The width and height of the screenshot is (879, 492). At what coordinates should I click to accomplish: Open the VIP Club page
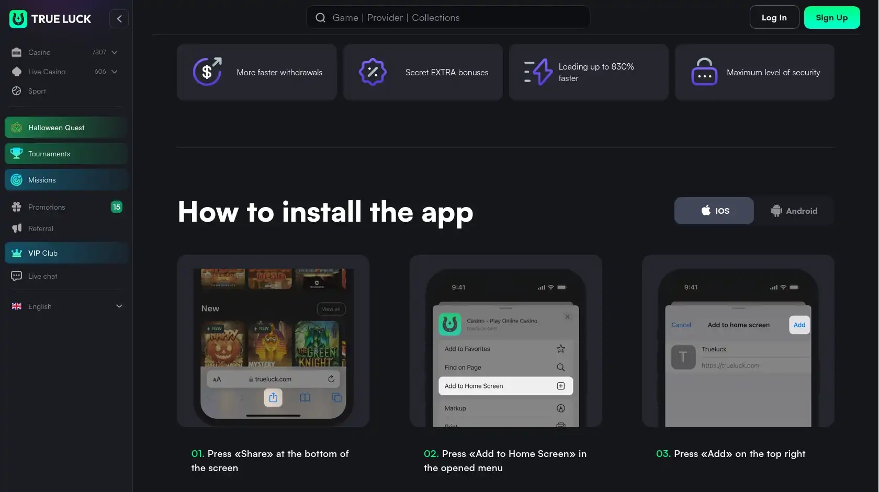(66, 253)
